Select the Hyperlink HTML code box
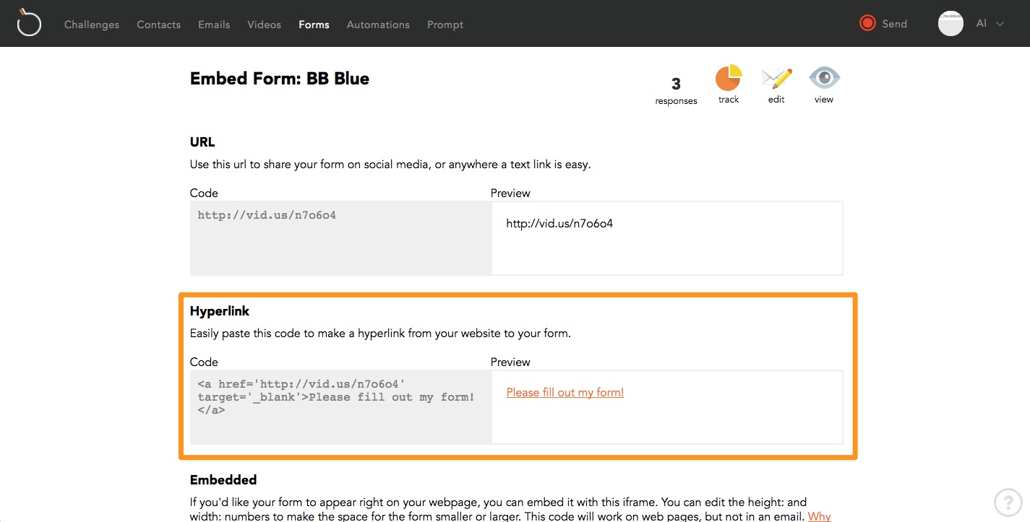Viewport: 1030px width, 522px height. point(340,407)
